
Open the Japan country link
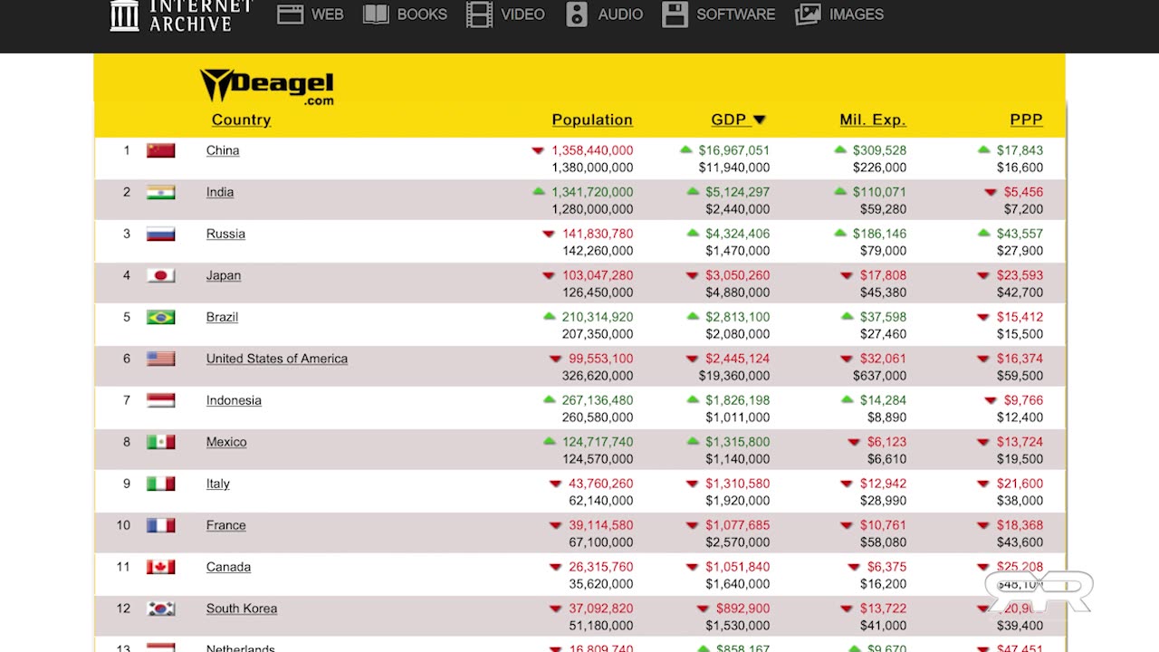[x=224, y=275]
